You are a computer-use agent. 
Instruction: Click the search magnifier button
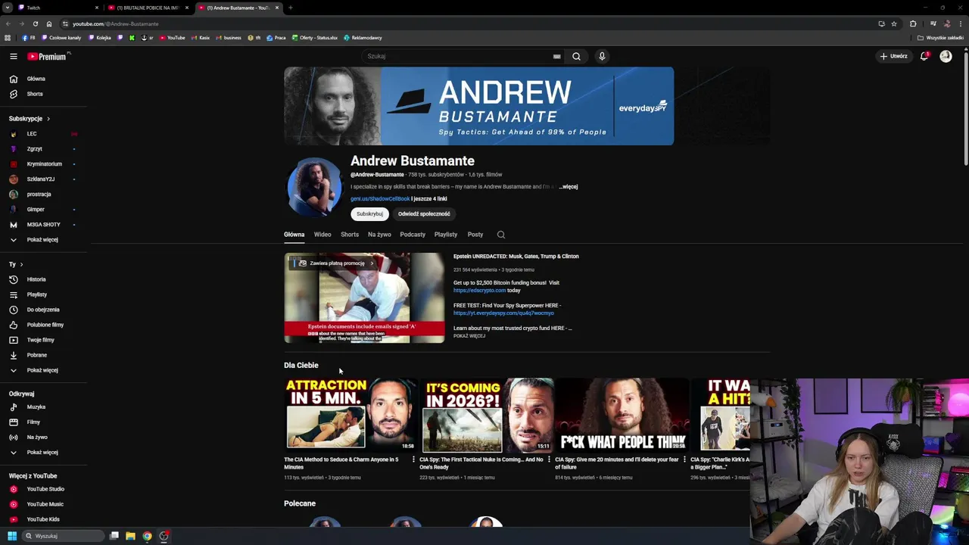click(x=576, y=56)
